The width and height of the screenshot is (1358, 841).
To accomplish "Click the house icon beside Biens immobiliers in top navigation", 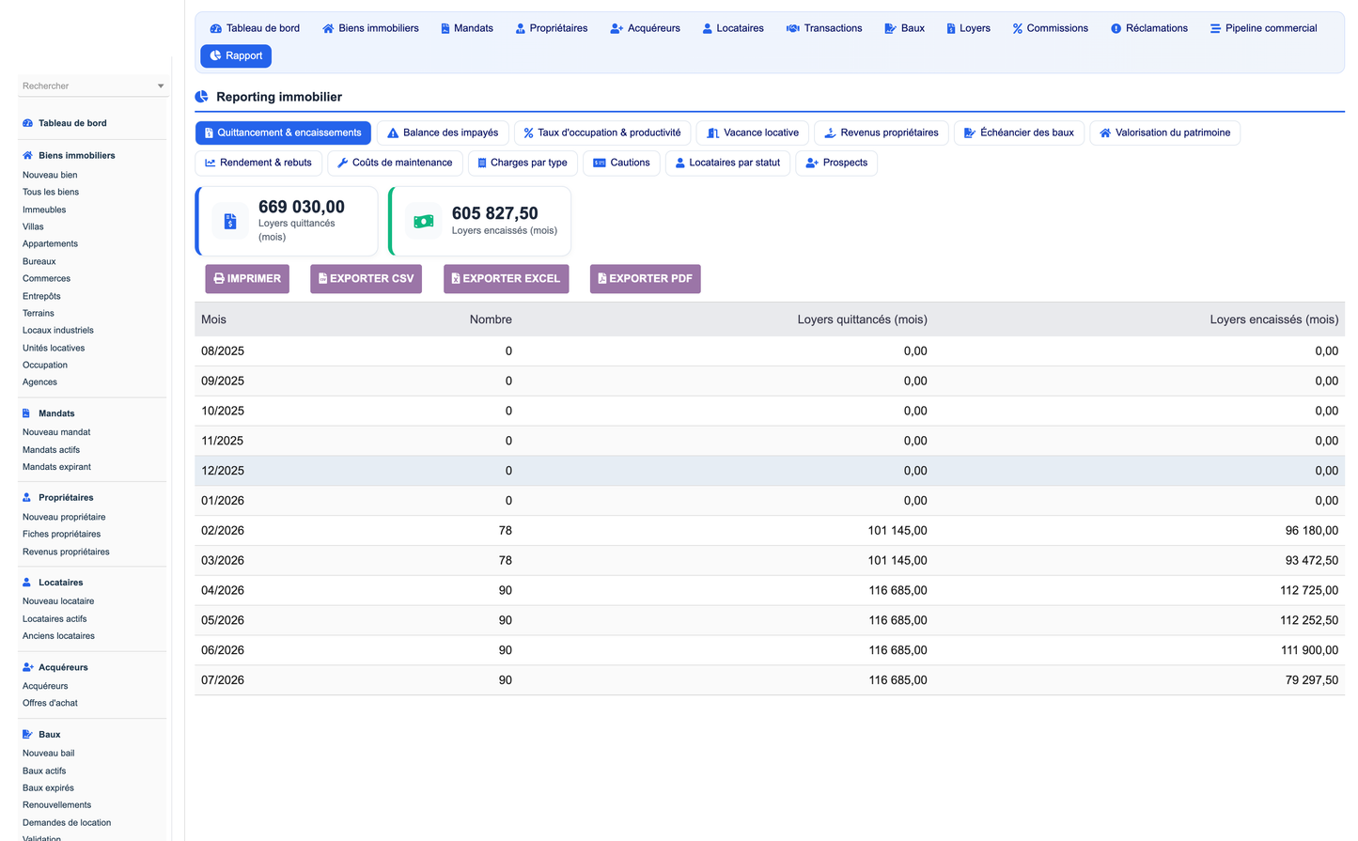I will (x=328, y=28).
